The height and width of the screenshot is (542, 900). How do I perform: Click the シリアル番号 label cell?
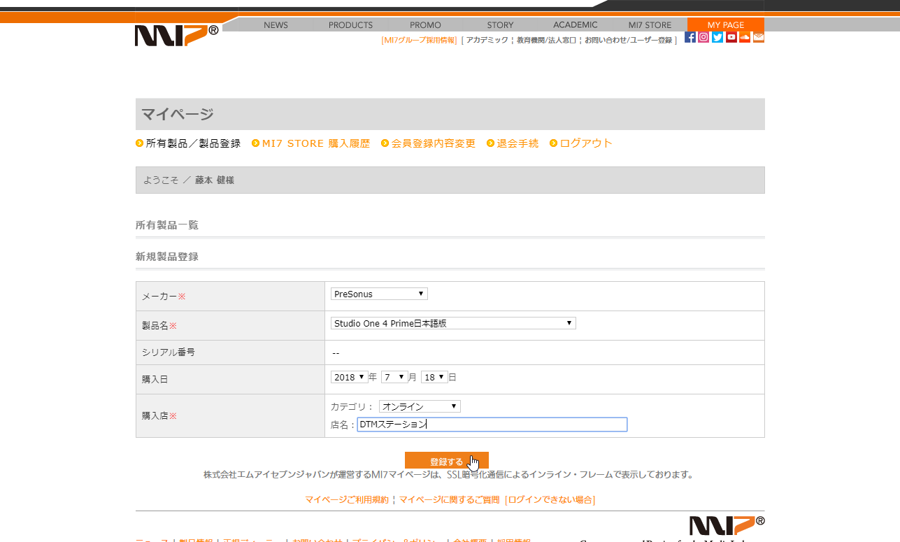click(x=230, y=352)
